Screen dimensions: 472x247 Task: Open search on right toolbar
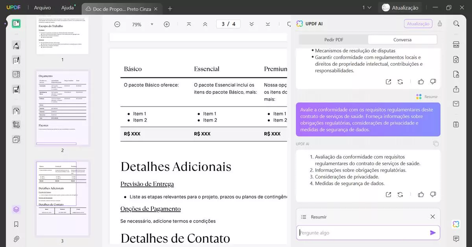456,24
